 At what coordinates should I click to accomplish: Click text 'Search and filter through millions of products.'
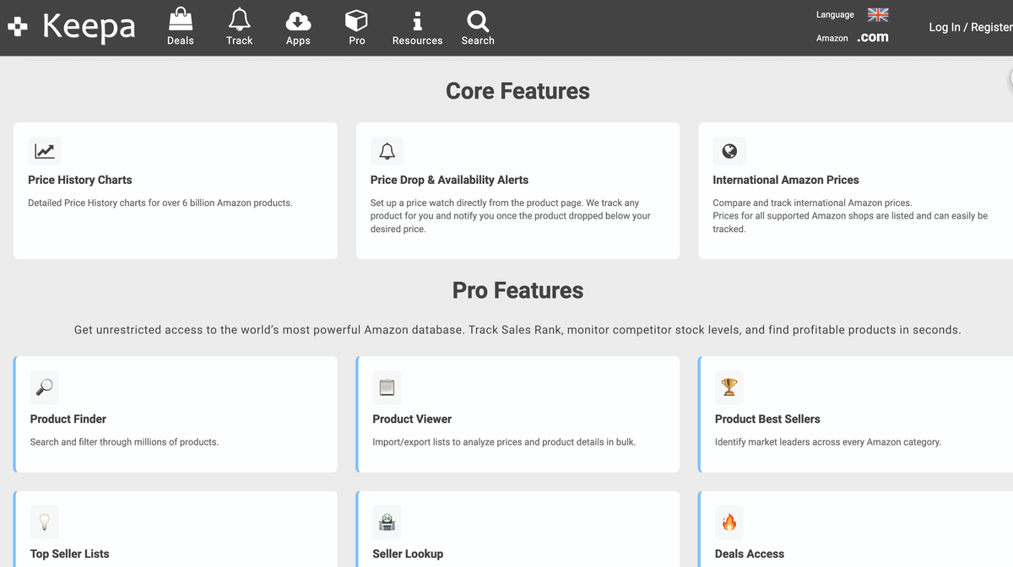124,441
